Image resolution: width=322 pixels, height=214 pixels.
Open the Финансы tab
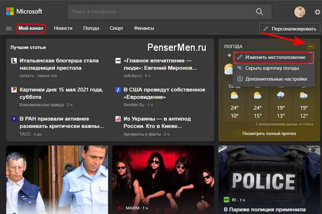pos(144,28)
